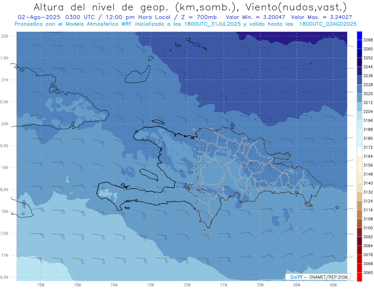Click the '1800UTC_02AGO2025' valid-until time
The image size is (374, 289).
(328, 24)
